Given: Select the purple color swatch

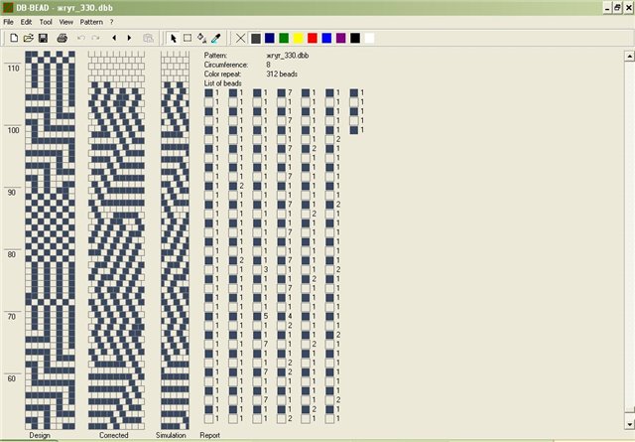Looking at the screenshot, I should 341,38.
